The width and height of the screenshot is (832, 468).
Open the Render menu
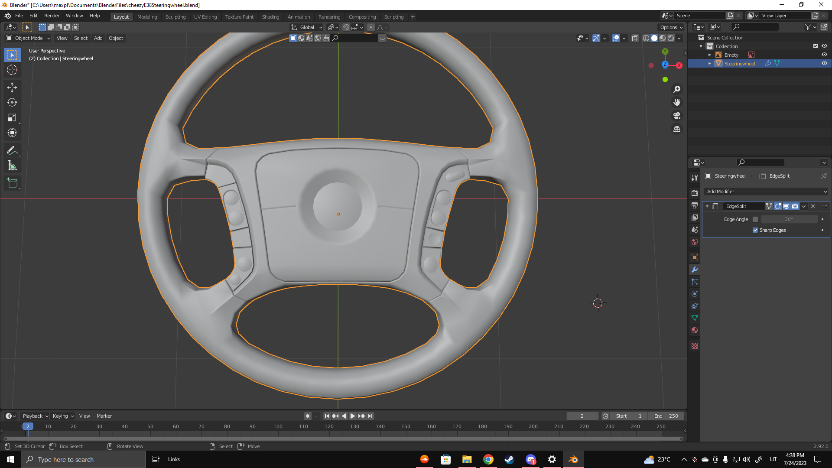click(x=52, y=16)
